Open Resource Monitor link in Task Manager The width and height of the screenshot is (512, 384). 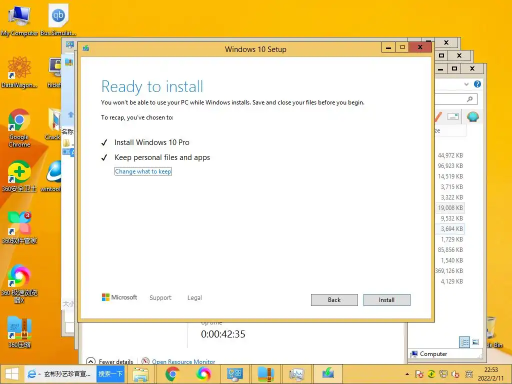[x=183, y=361]
